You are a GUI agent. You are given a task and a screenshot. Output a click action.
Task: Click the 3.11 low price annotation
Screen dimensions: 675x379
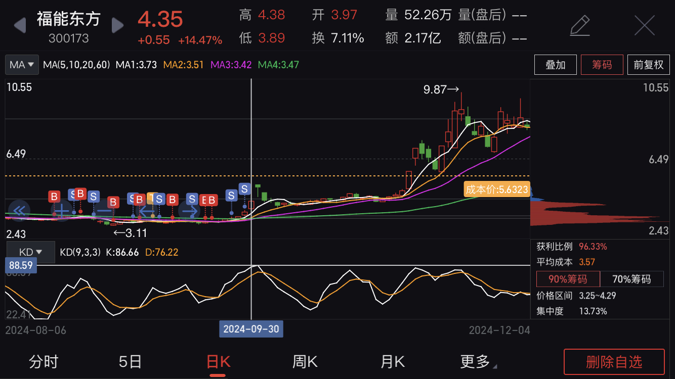tap(130, 233)
